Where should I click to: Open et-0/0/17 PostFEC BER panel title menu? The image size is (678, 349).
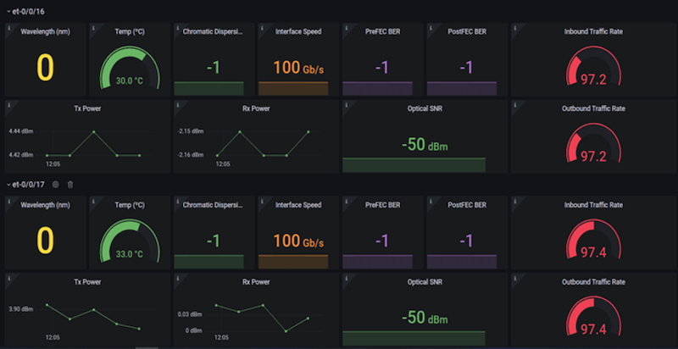click(466, 205)
